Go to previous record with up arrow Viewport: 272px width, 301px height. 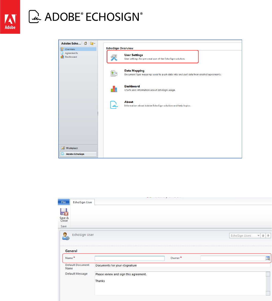click(x=263, y=236)
